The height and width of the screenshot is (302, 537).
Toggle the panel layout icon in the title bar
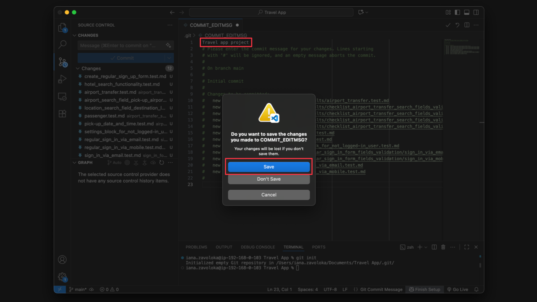click(466, 12)
